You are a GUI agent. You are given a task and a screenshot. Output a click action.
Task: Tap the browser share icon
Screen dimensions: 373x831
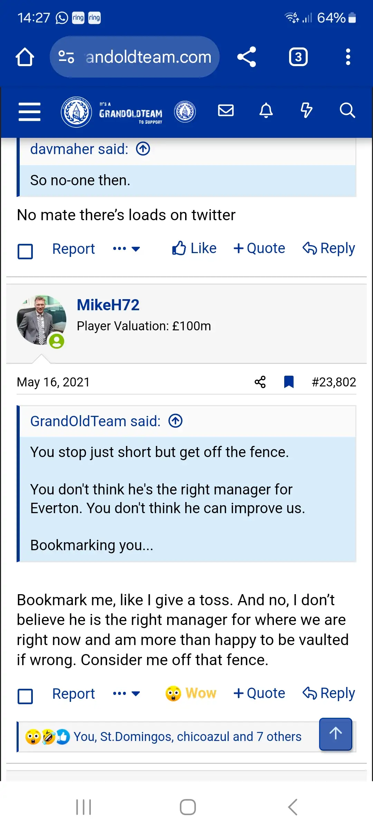click(247, 57)
